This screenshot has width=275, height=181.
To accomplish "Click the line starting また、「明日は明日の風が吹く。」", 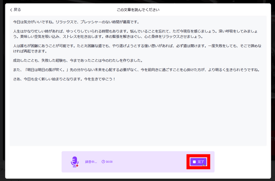I will [x=137, y=70].
